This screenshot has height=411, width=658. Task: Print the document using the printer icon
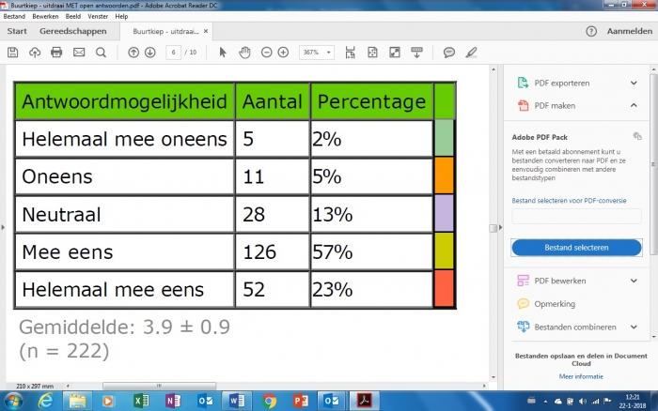56,52
